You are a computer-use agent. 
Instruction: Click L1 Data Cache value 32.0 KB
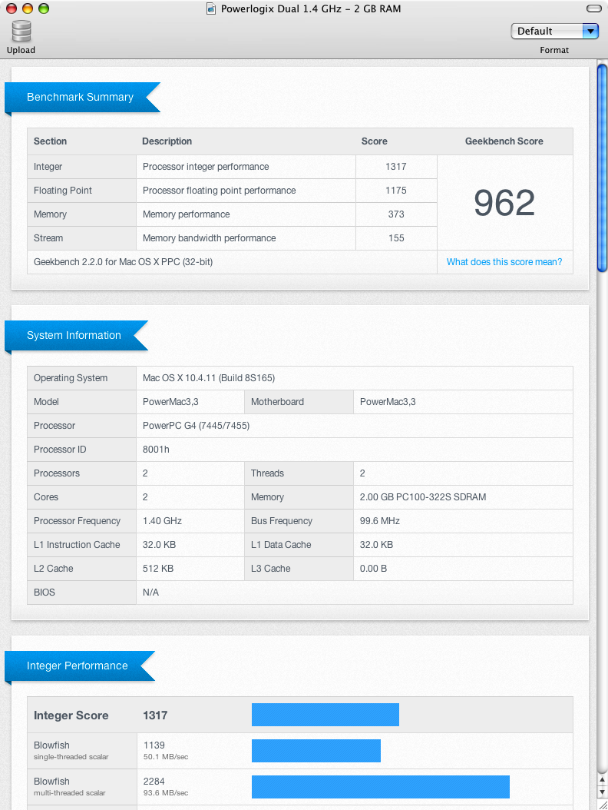tap(376, 544)
